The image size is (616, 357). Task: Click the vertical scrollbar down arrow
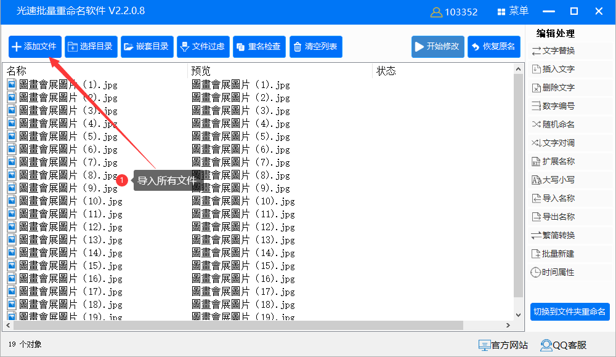[x=518, y=315]
